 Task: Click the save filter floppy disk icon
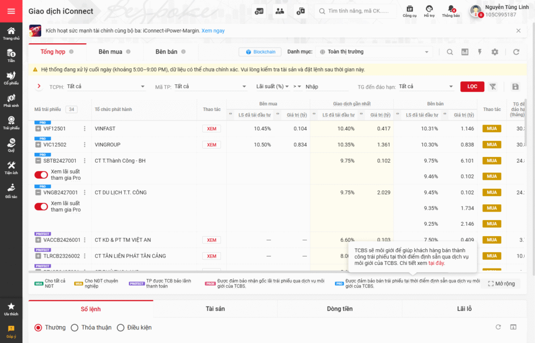point(516,87)
